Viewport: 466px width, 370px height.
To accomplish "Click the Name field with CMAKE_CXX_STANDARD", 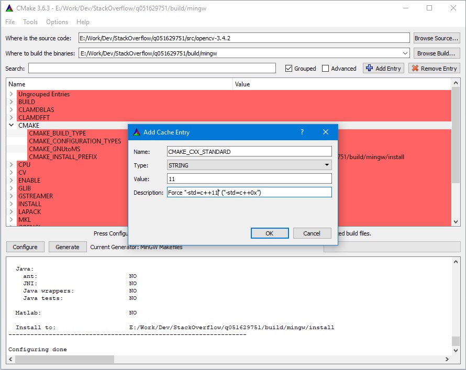I will coord(249,151).
